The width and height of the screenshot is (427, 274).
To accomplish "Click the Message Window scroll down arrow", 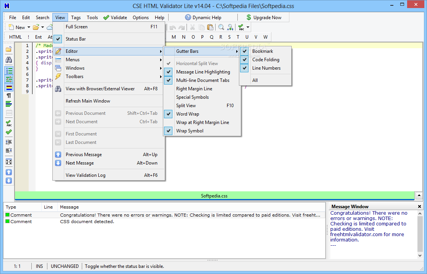I will pos(420,256).
